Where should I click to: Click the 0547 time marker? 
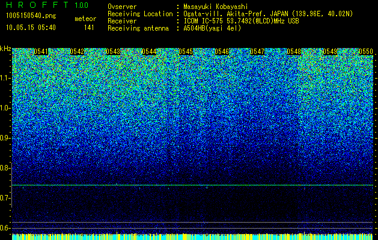(x=257, y=52)
